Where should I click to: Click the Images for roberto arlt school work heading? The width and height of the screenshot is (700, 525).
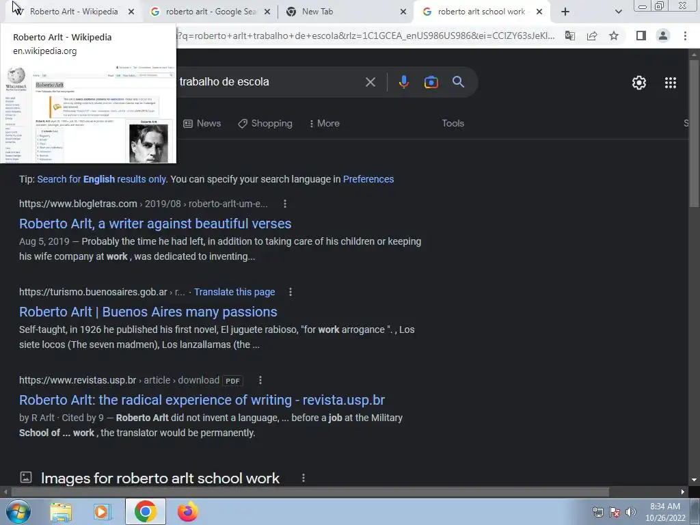(x=160, y=478)
